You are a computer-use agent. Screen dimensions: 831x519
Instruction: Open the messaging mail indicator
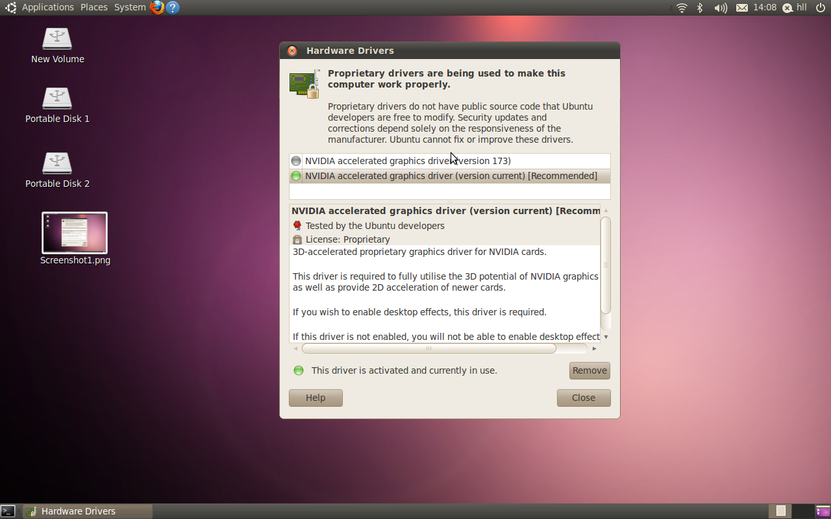point(742,8)
